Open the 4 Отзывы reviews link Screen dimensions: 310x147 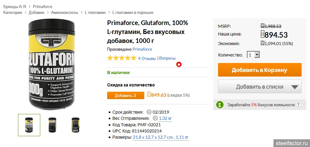[147, 58]
